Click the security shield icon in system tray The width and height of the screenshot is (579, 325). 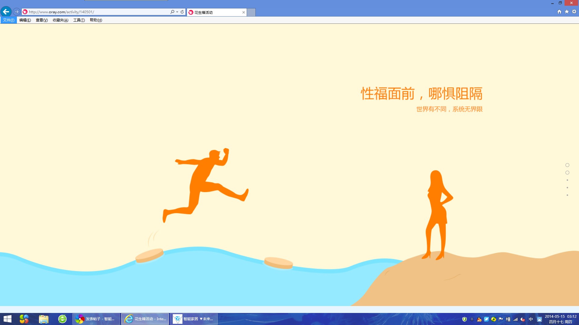(464, 319)
